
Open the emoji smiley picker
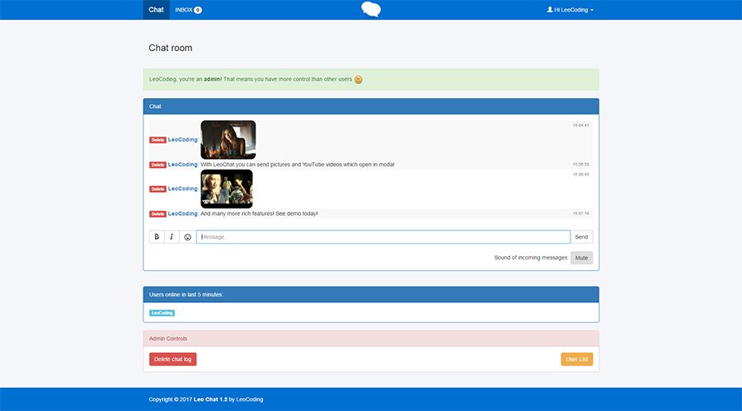[187, 237]
